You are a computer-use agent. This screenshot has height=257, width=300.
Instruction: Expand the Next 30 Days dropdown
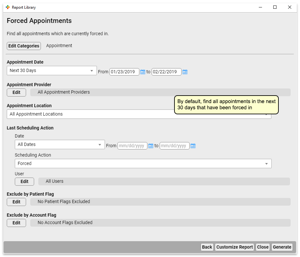(52, 71)
